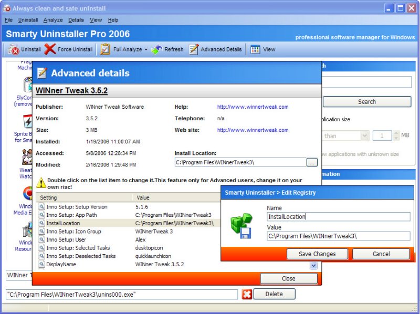Click value 'Alex' in settings list

click(140, 239)
